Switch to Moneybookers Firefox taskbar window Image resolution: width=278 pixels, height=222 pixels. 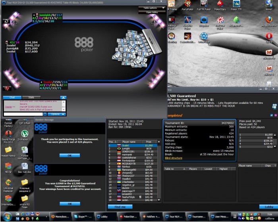(x=60, y=216)
